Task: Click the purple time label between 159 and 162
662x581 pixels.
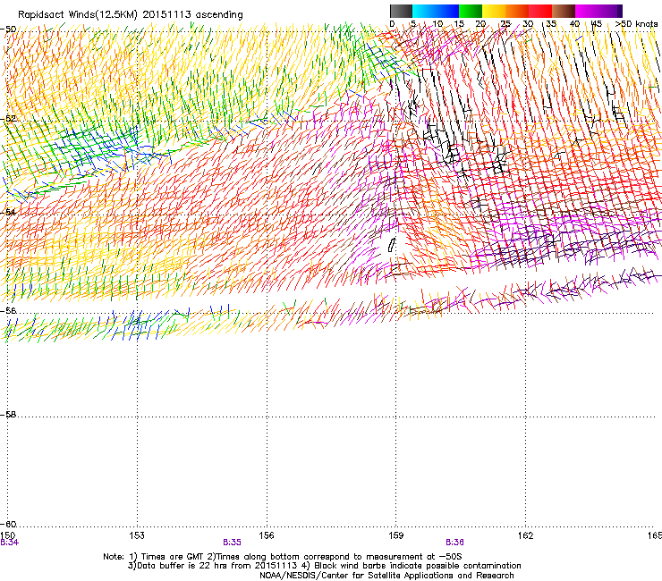Action: [x=454, y=543]
